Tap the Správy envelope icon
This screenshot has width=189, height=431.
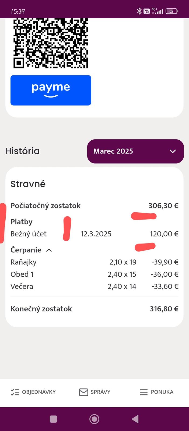coord(83,392)
